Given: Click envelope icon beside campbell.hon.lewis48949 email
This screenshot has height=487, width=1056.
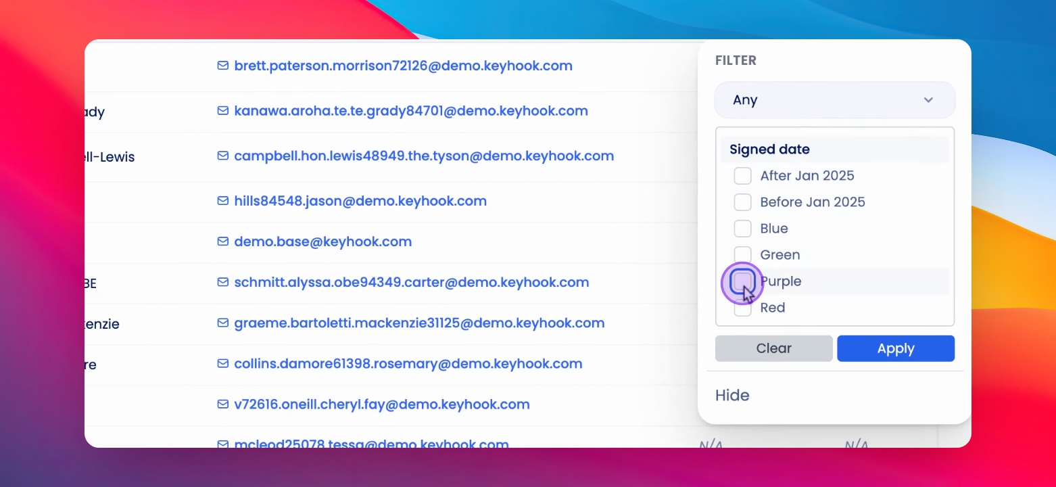Looking at the screenshot, I should coord(222,156).
